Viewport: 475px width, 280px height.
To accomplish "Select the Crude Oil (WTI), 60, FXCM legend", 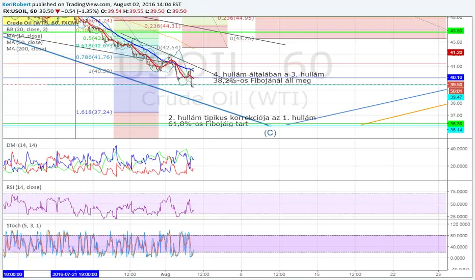I will pos(41,23).
